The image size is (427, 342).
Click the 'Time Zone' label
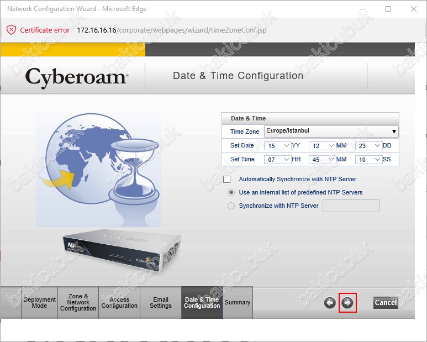pos(245,131)
